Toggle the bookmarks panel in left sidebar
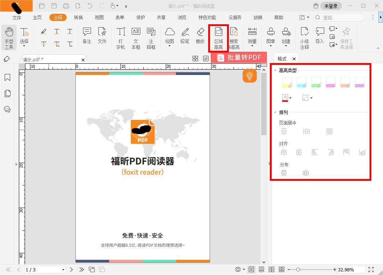Screen dimensions: 383x275 7,77
